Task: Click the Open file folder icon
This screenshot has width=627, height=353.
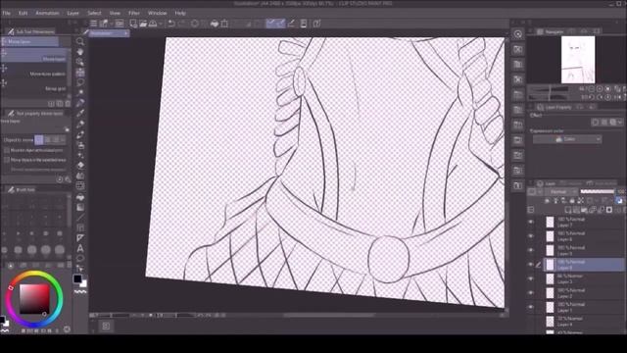Action: tap(143, 24)
